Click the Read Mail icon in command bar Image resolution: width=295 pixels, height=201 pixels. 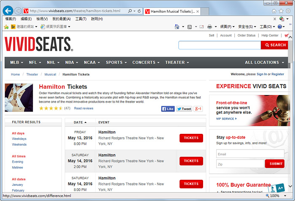tap(201, 27)
